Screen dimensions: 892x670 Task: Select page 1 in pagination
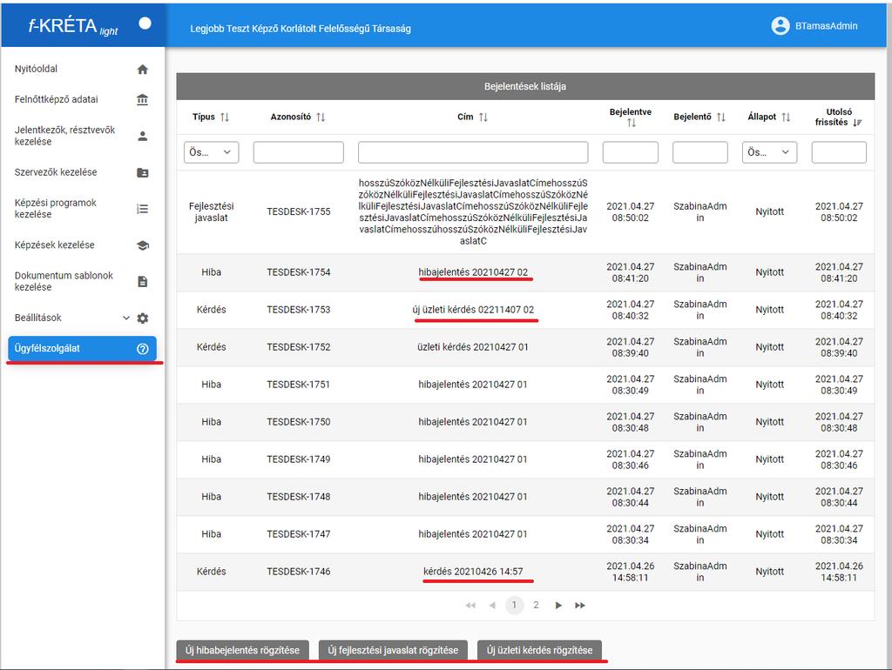tap(514, 606)
